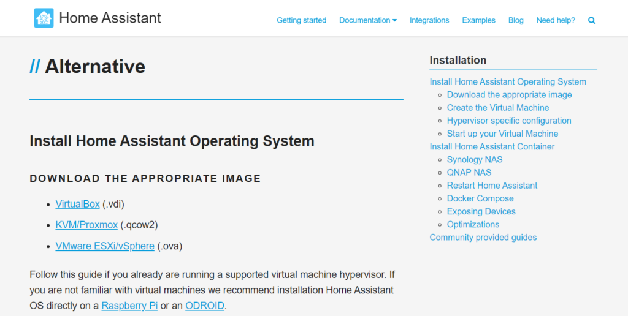Open Getting started in the navigation
628x316 pixels.
[x=301, y=20]
